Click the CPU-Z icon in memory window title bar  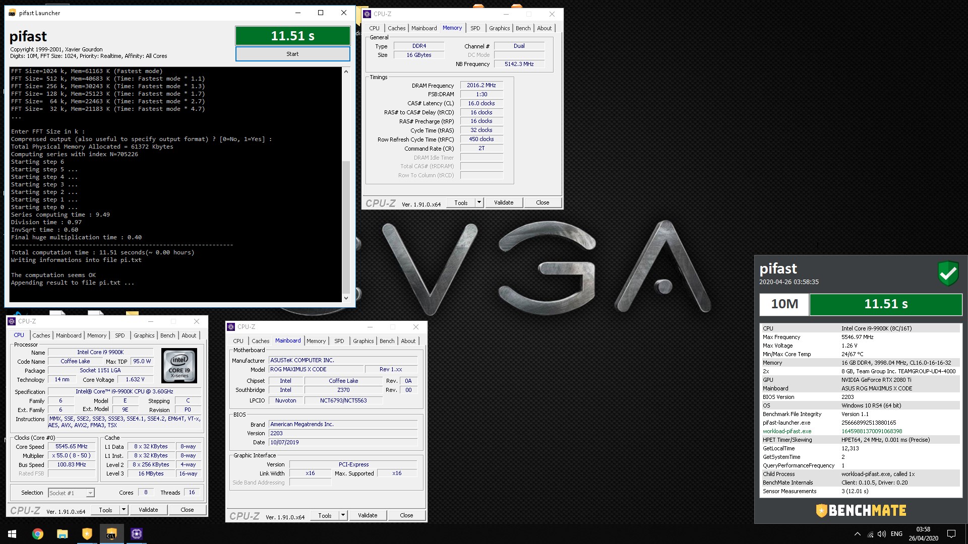pos(367,14)
